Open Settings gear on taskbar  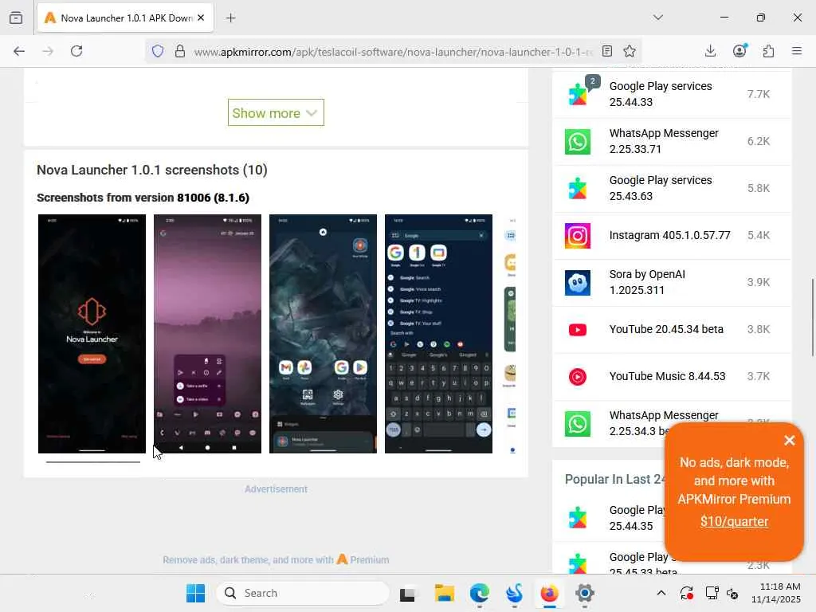[585, 593]
